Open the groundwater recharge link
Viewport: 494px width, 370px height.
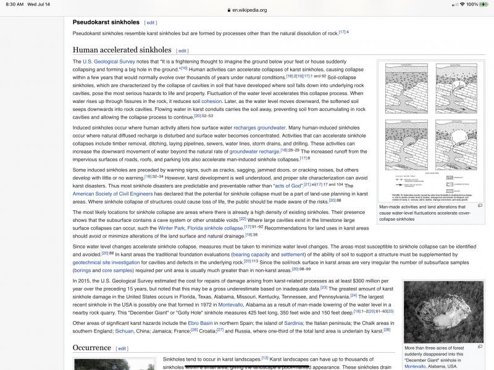pyautogui.click(x=254, y=152)
